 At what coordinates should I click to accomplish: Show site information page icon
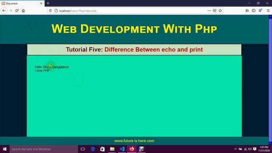point(56,11)
